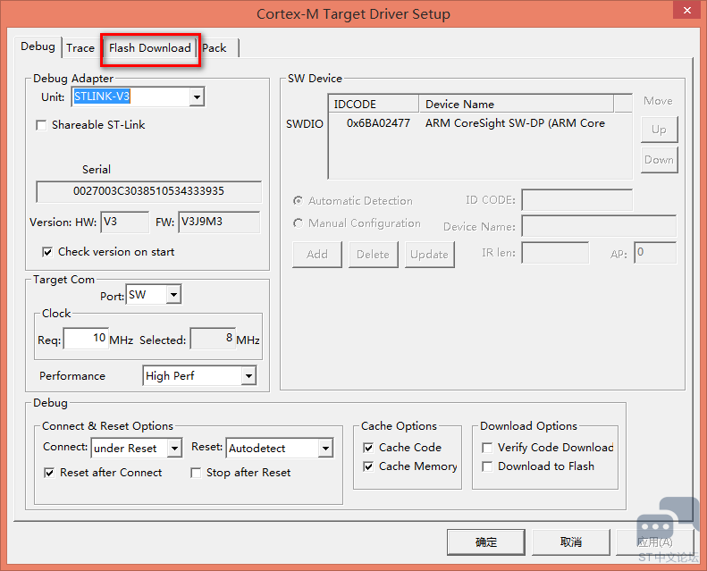Click the Delete device button
This screenshot has height=571, width=707.
(x=374, y=254)
